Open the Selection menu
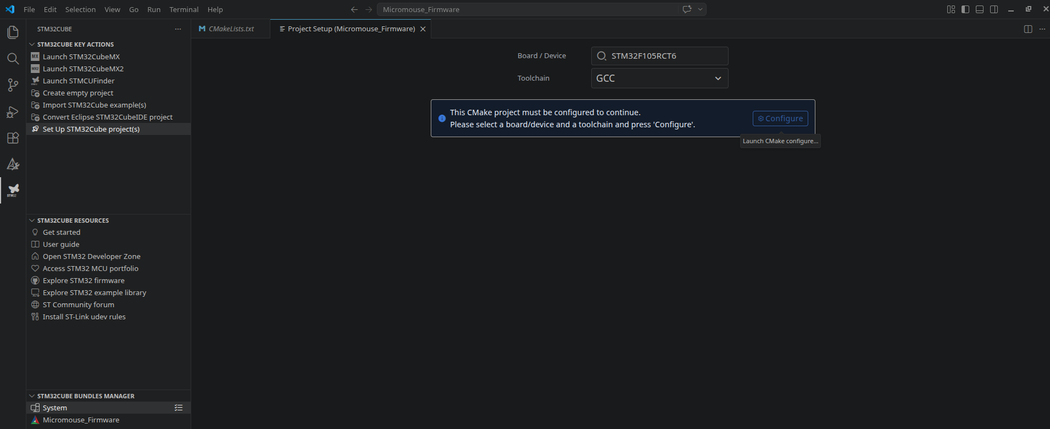 (x=80, y=9)
